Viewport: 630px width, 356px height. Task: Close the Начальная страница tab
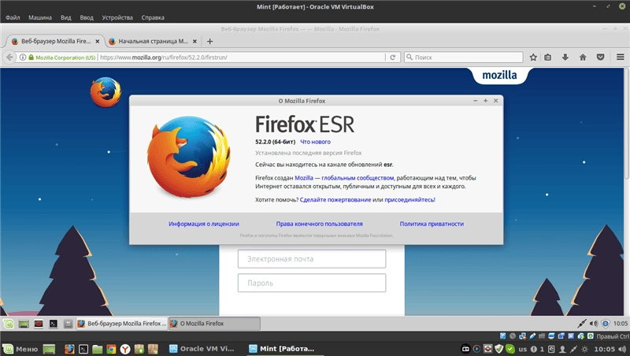[195, 41]
